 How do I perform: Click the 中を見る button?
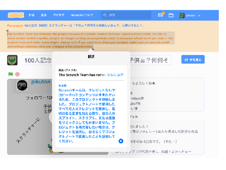pos(193,59)
